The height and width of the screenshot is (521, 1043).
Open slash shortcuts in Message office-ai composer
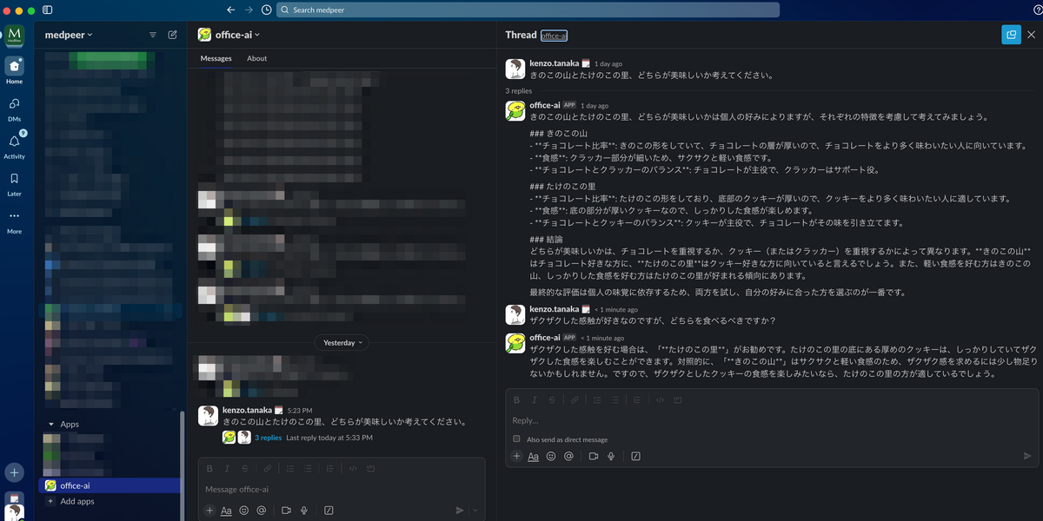click(x=329, y=511)
